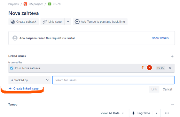Click the TO DO status badge

pyautogui.click(x=160, y=68)
